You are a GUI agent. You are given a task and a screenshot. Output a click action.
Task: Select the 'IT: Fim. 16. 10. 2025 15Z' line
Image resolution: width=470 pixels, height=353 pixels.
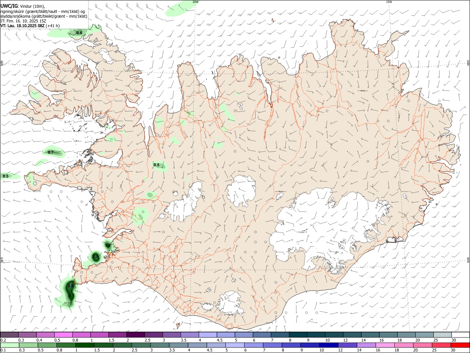click(23, 21)
